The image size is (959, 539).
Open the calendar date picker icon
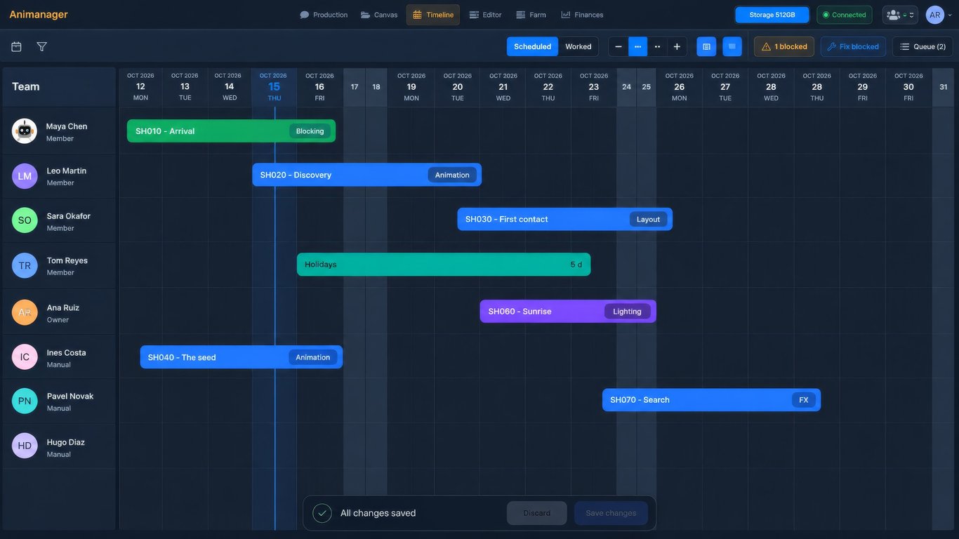tap(16, 46)
